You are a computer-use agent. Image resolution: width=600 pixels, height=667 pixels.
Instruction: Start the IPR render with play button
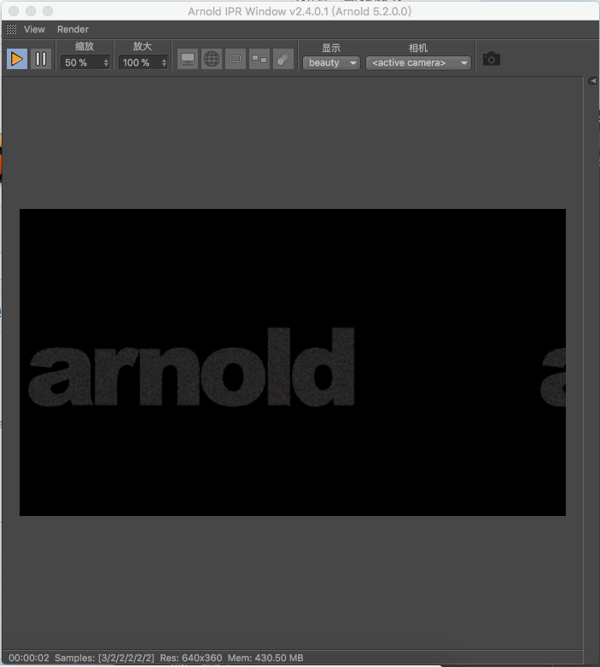[17, 59]
